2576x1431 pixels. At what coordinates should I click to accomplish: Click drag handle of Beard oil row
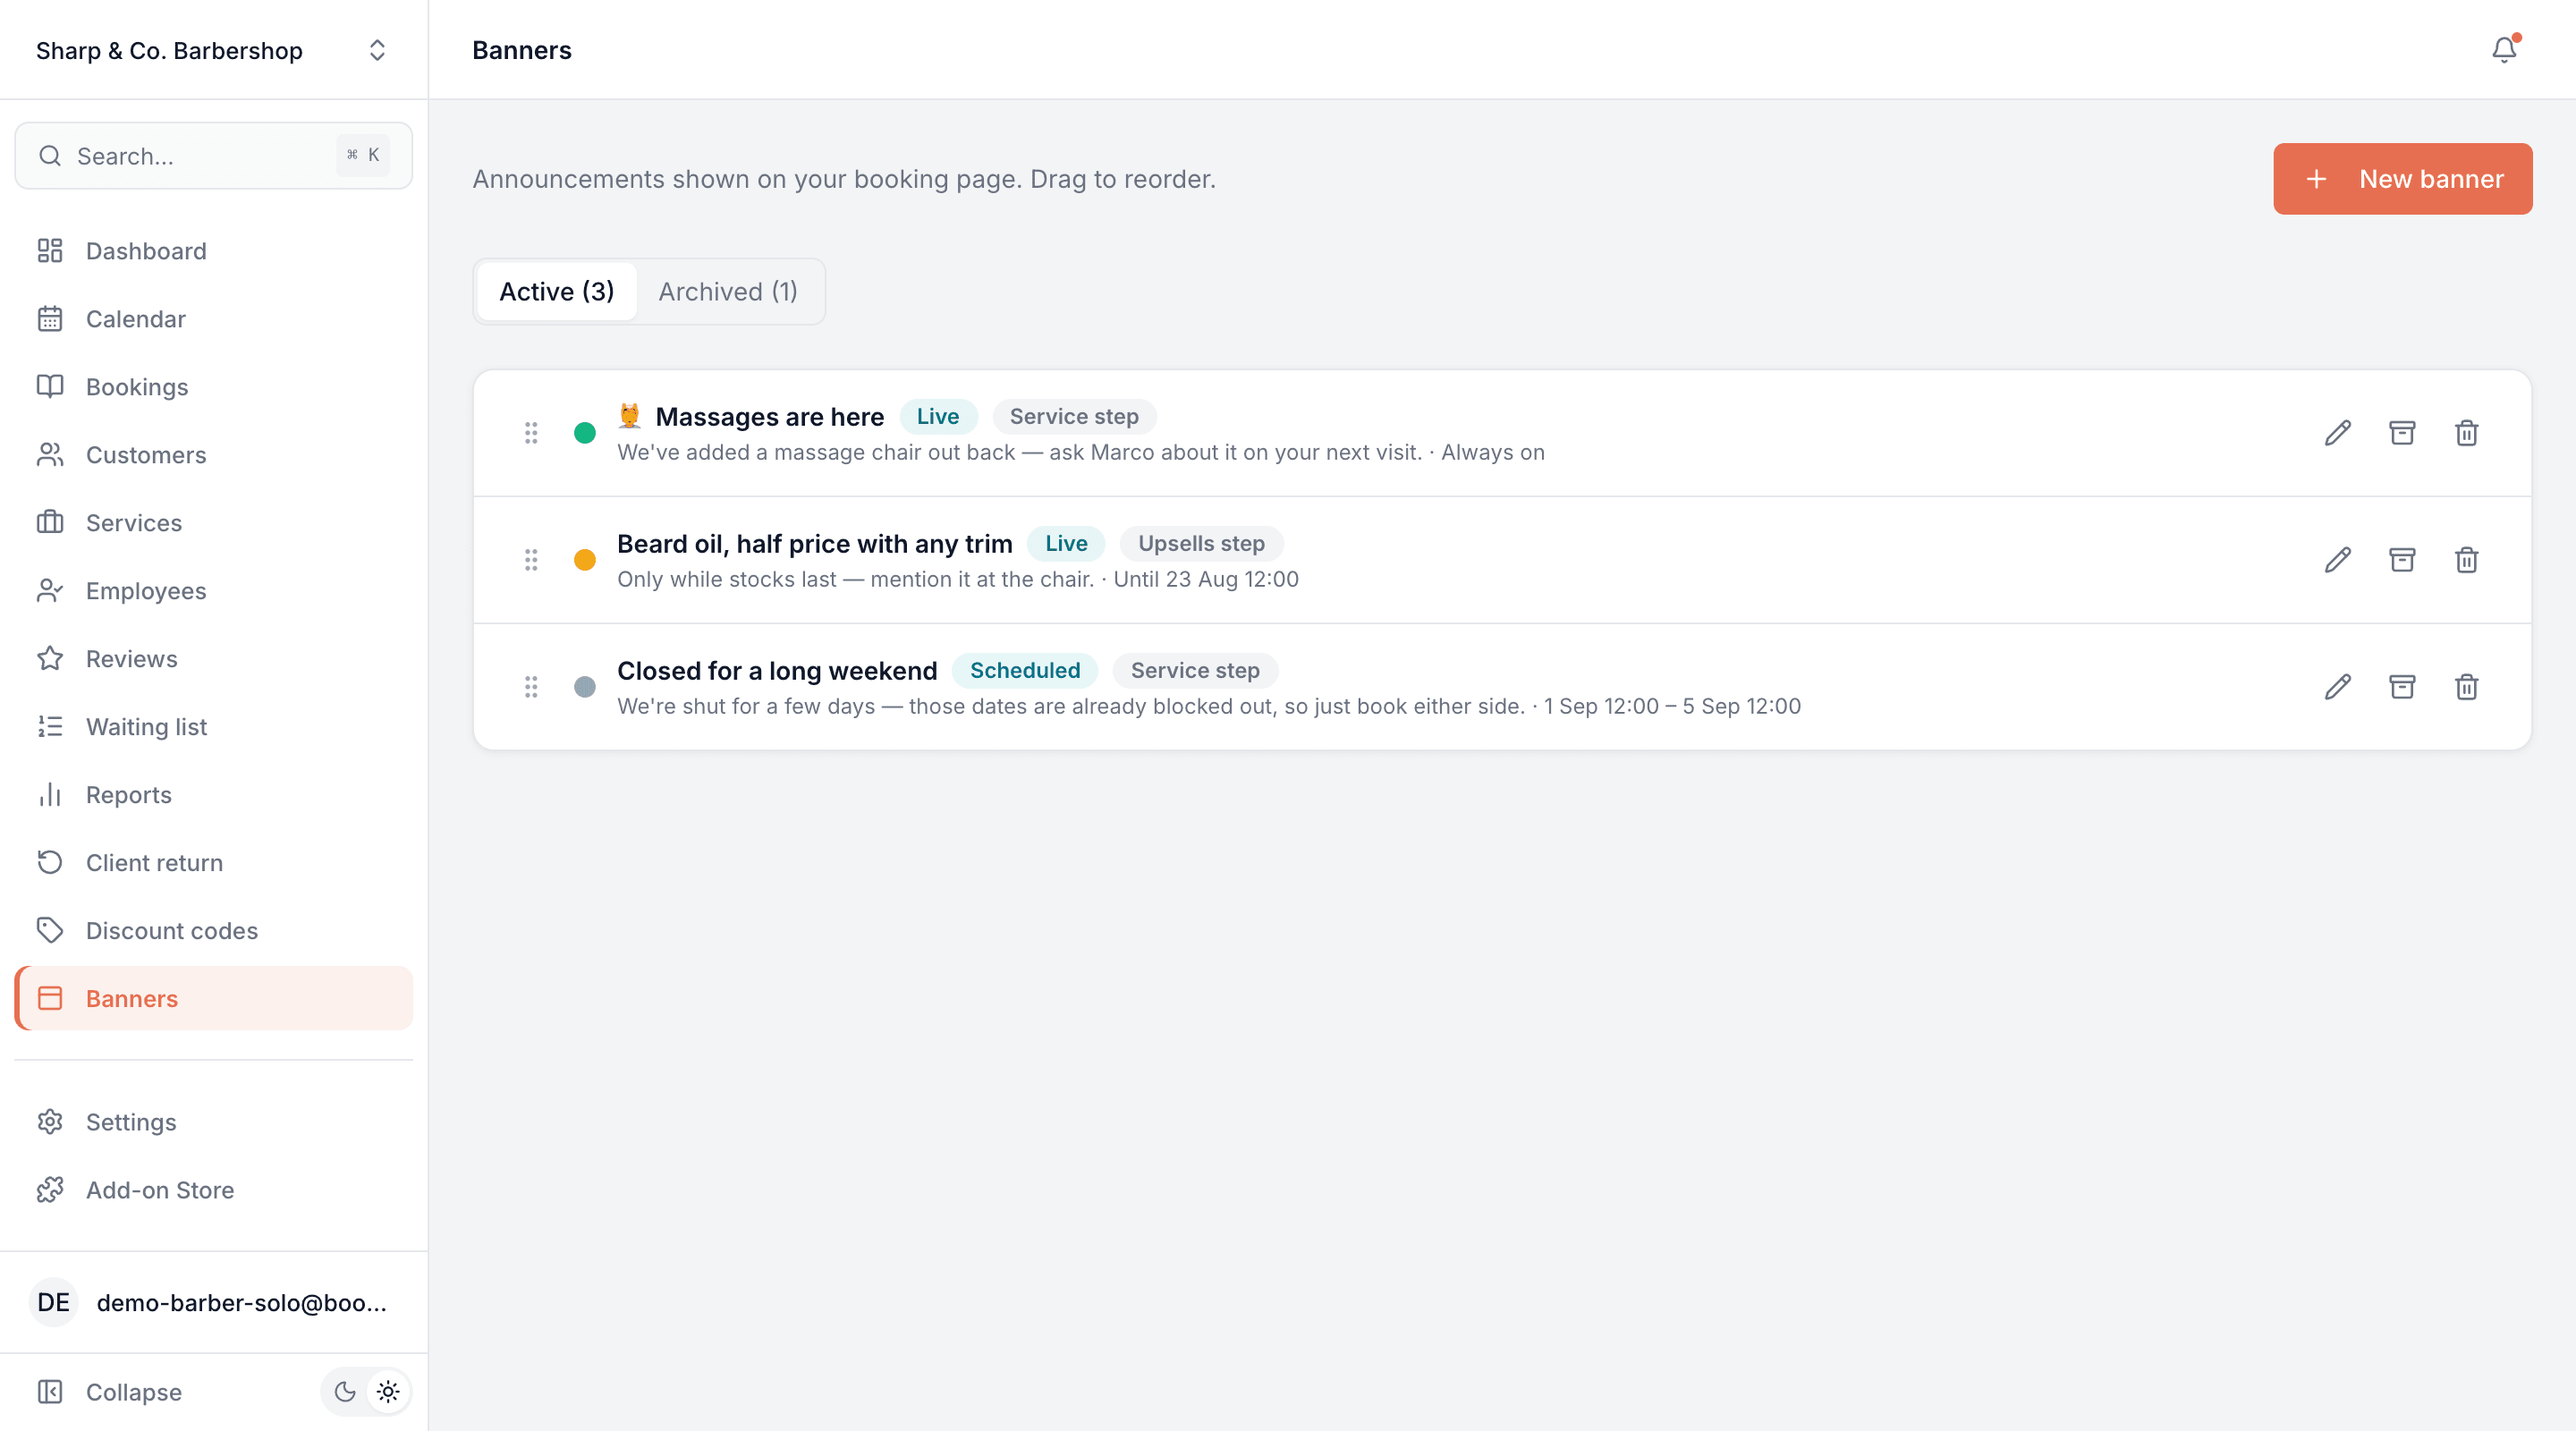tap(531, 560)
